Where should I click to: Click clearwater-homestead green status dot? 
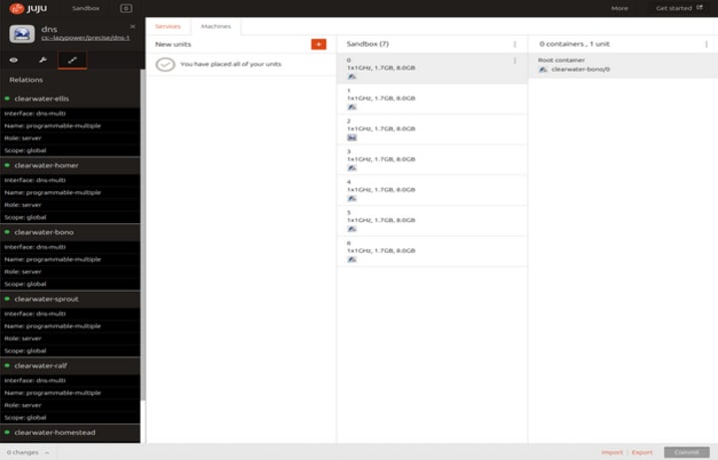[x=7, y=432]
